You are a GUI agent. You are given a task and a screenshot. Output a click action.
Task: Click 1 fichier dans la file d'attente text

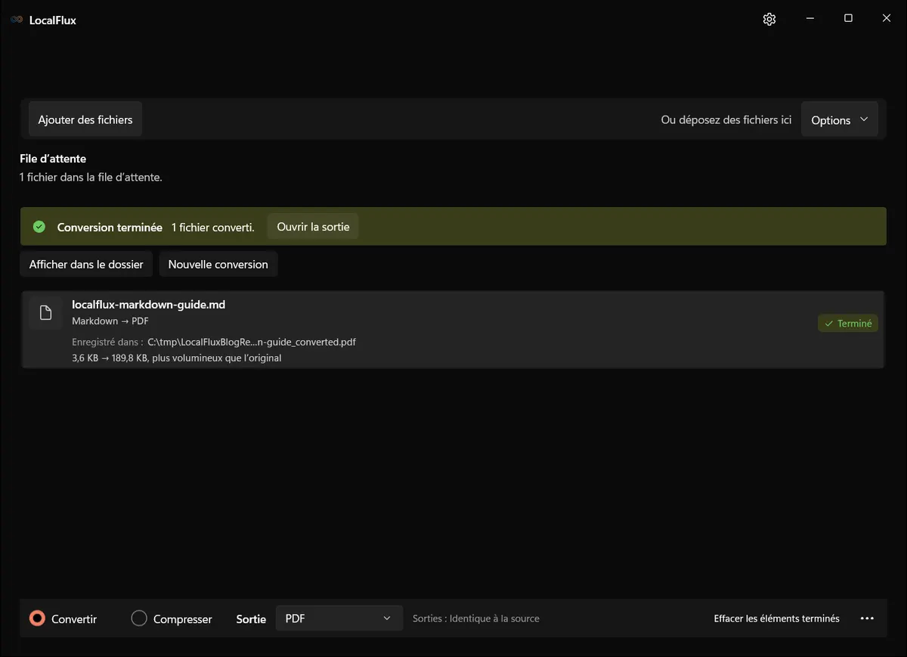pyautogui.click(x=91, y=177)
